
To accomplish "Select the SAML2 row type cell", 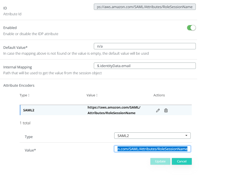I will pyautogui.click(x=29, y=110).
